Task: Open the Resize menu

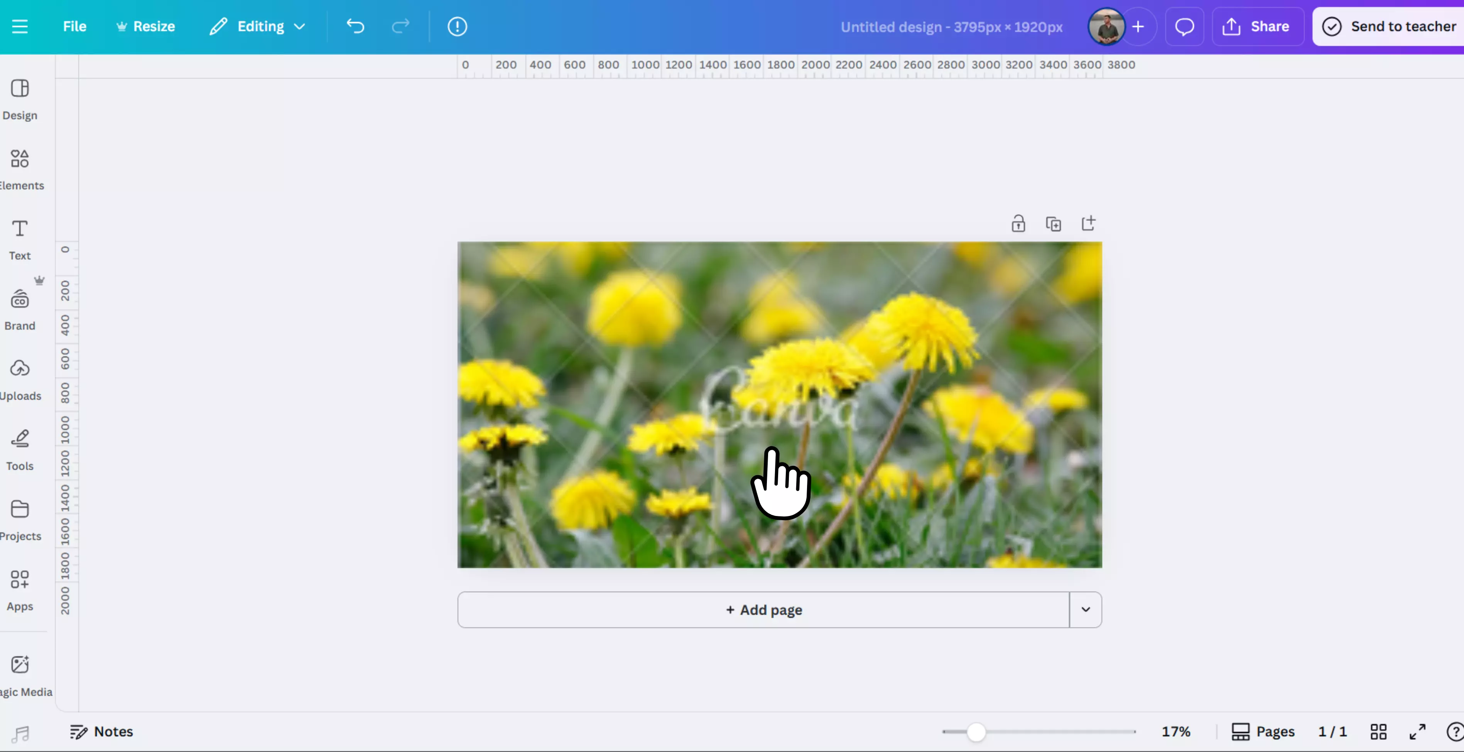Action: click(x=146, y=27)
